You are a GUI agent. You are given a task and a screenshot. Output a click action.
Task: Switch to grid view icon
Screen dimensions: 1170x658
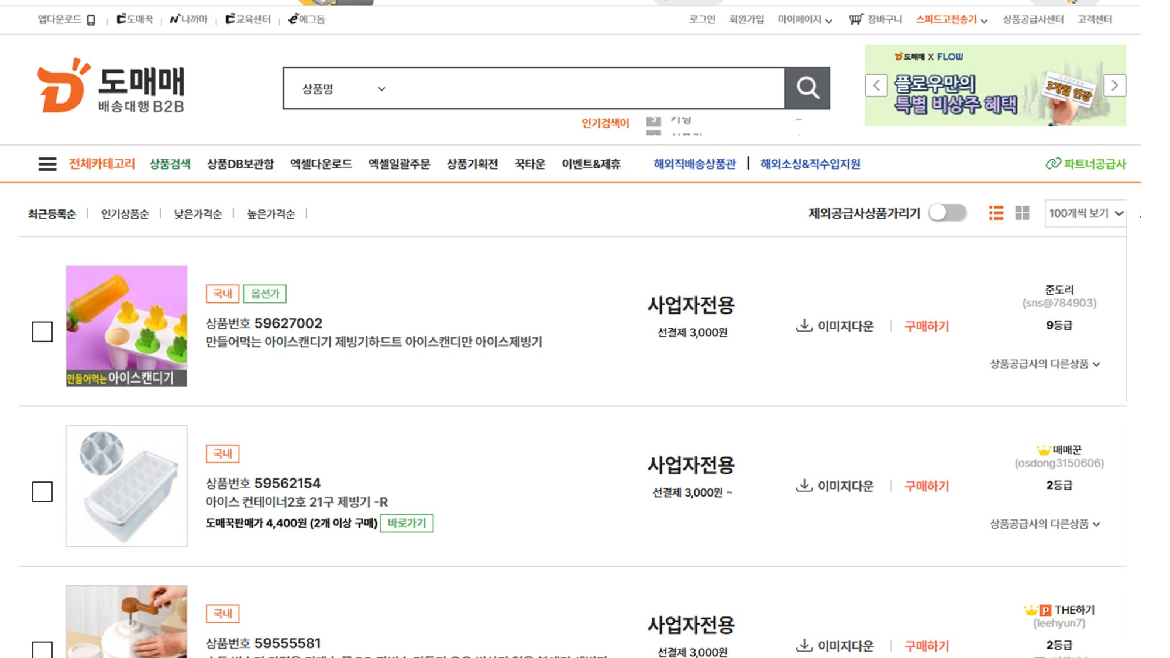1022,213
